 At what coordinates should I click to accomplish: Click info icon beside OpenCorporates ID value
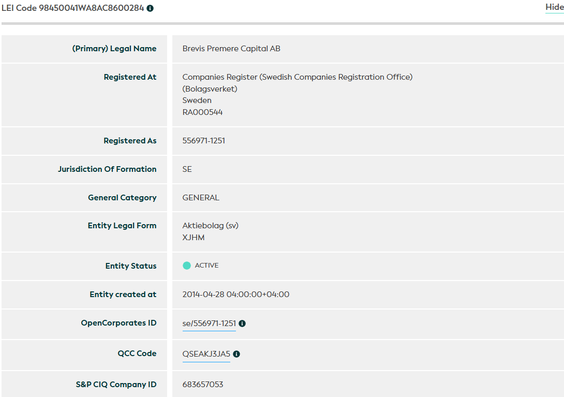(242, 324)
